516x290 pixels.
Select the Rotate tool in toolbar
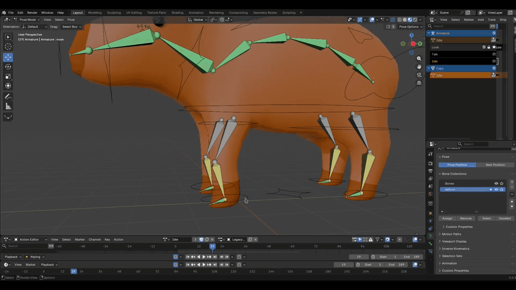(8, 67)
